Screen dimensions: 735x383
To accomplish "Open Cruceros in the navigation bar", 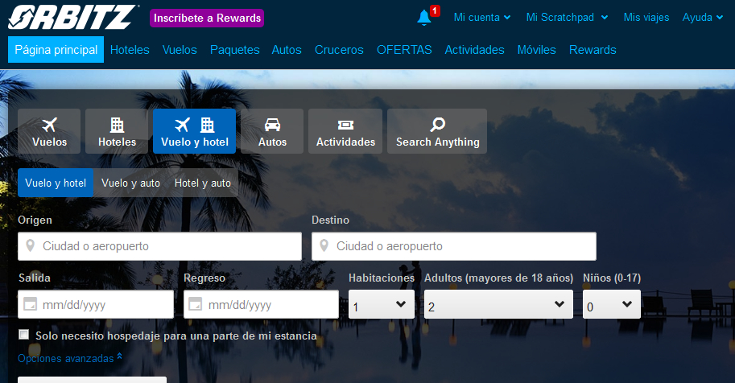I will pyautogui.click(x=339, y=50).
